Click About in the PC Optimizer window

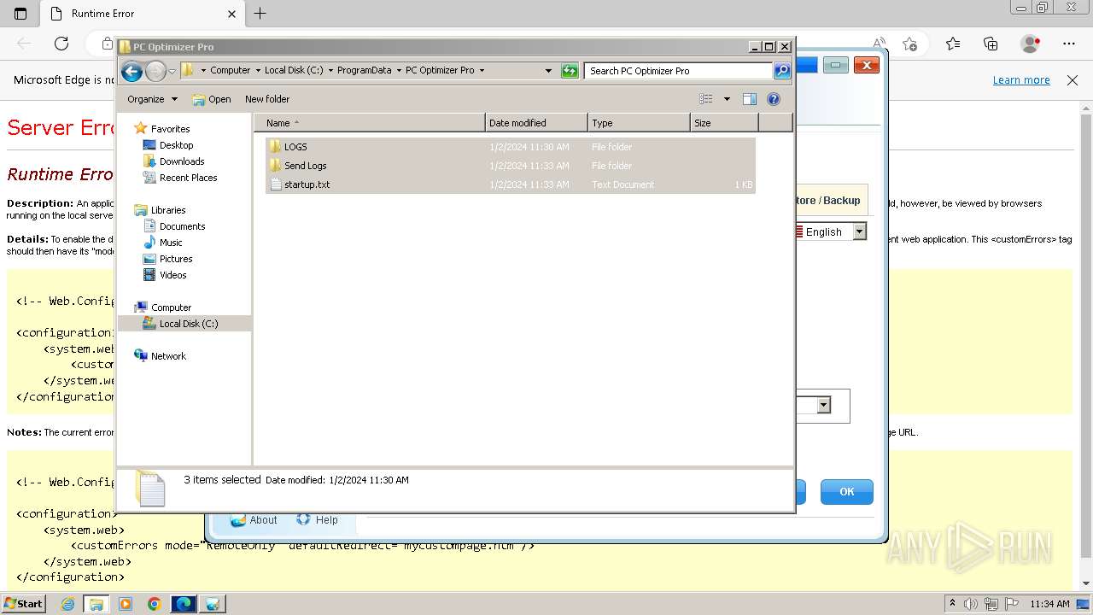pos(254,520)
